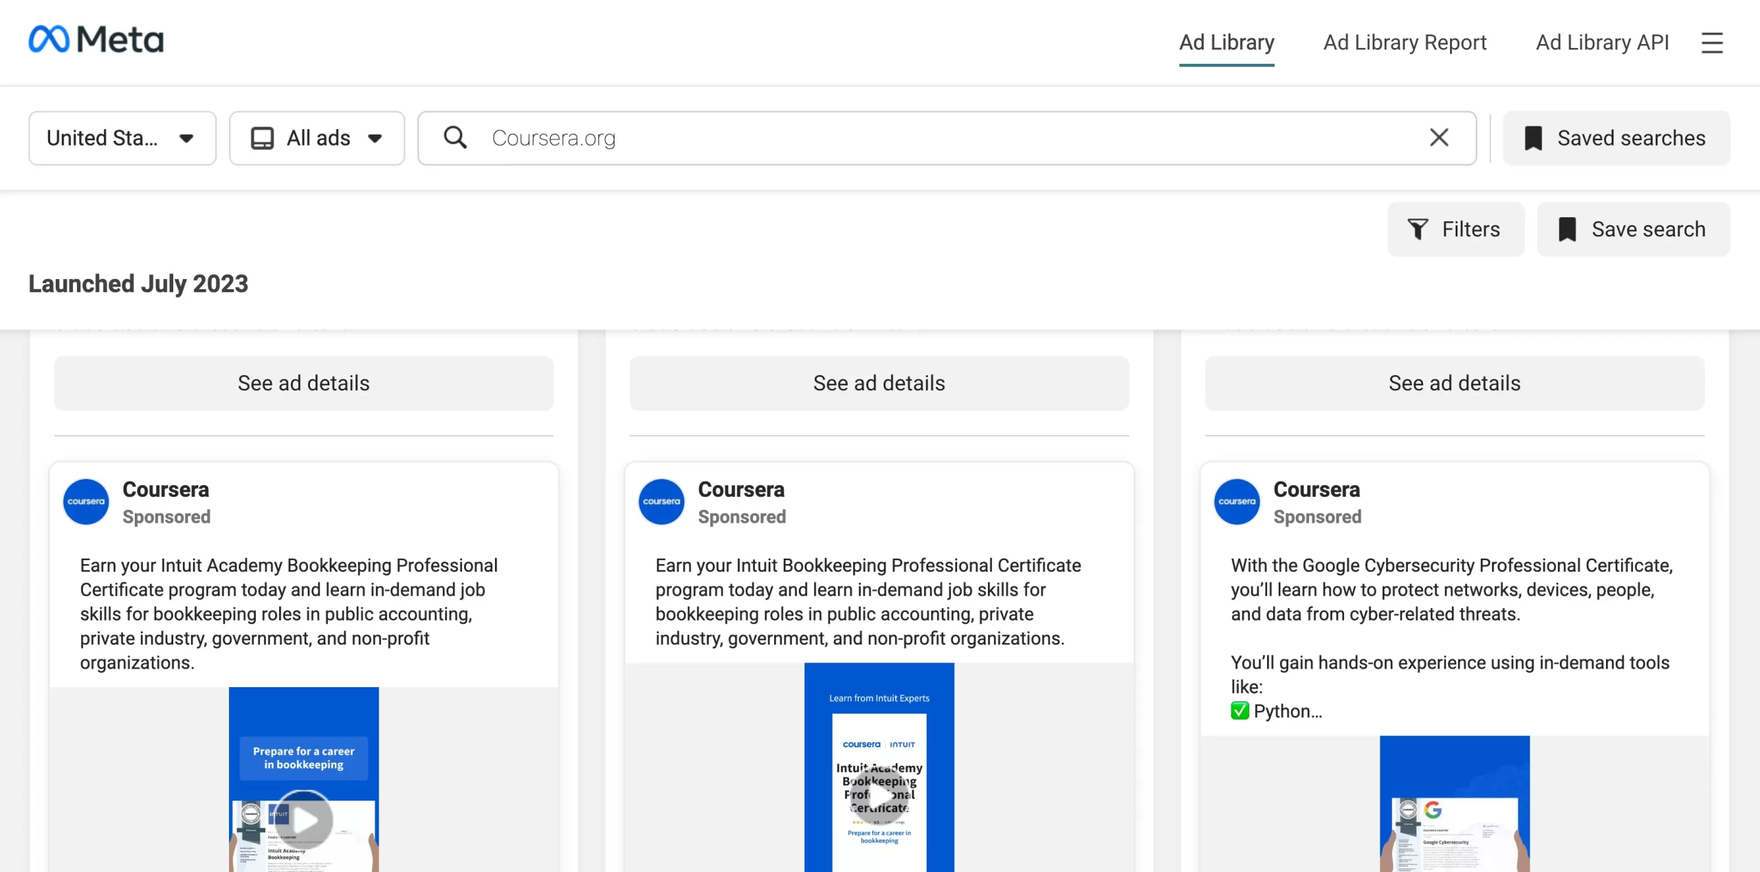This screenshot has height=872, width=1760.
Task: Click the Coursera avatar on first ad
Action: point(86,502)
